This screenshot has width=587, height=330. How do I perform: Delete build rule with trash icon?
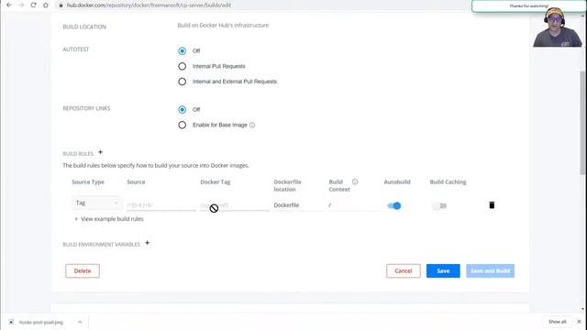click(492, 205)
